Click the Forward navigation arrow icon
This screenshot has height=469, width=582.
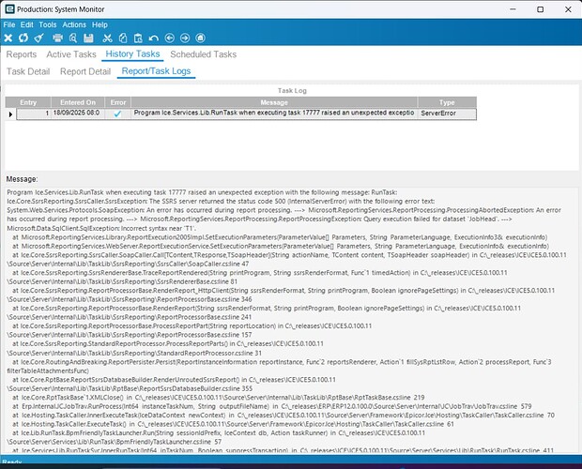point(185,38)
